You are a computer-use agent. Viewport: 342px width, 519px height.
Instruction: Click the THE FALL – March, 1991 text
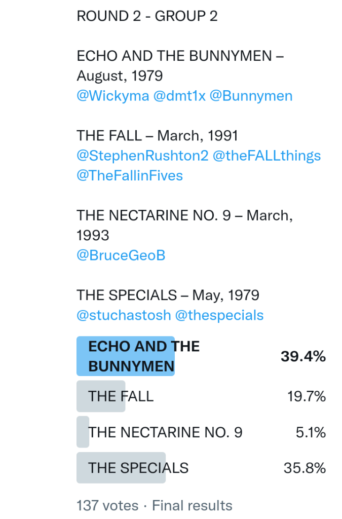click(x=157, y=136)
